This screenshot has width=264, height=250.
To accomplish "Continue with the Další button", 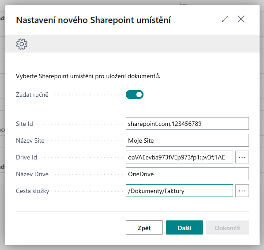I will coord(185,227).
